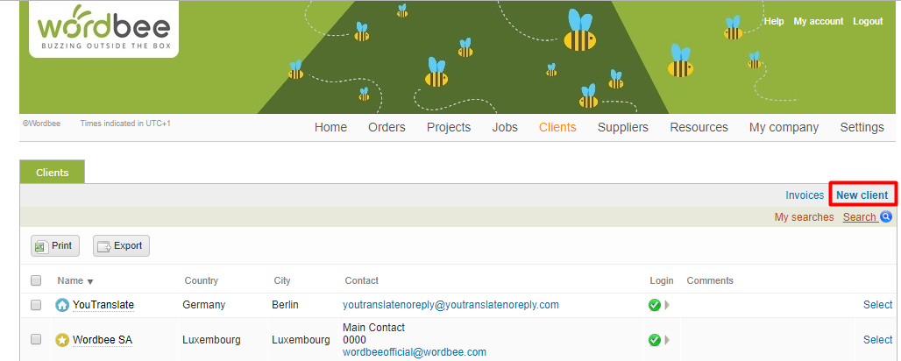Click the search magnifier icon
Viewport: 901px width, 361px height.
(885, 217)
